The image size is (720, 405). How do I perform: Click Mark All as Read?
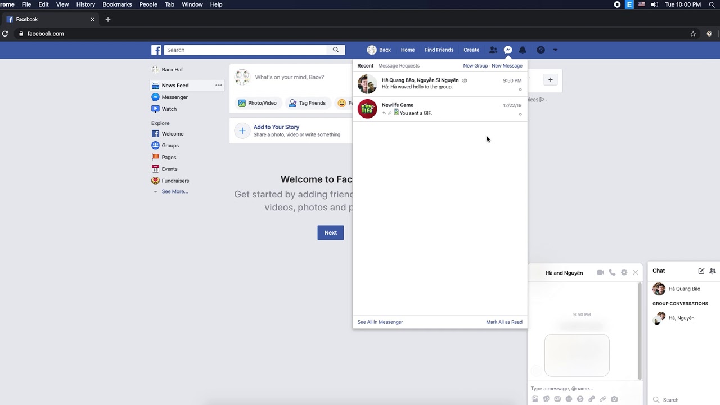coord(504,322)
